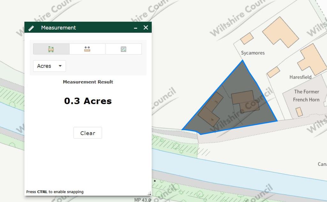327x202 pixels.
Task: Click the Measurement Result heading
Action: pyautogui.click(x=88, y=82)
